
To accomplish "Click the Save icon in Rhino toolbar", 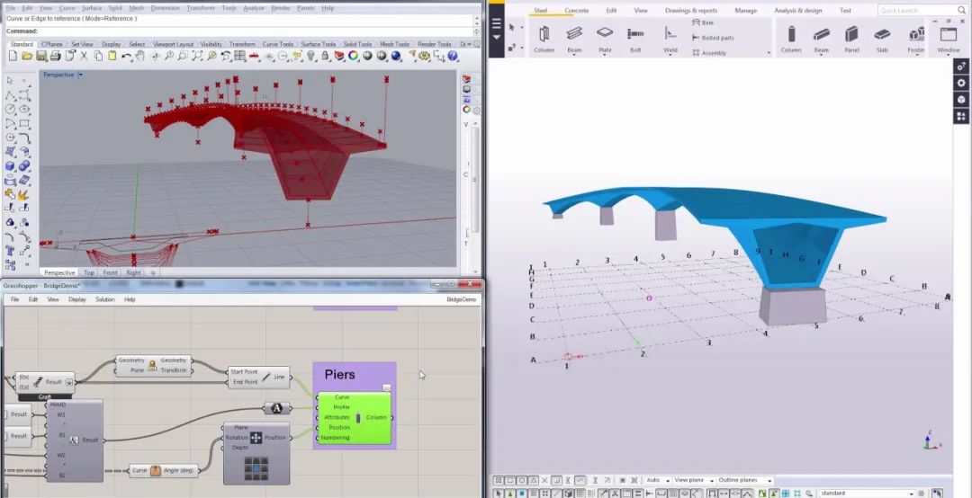I will [41, 56].
